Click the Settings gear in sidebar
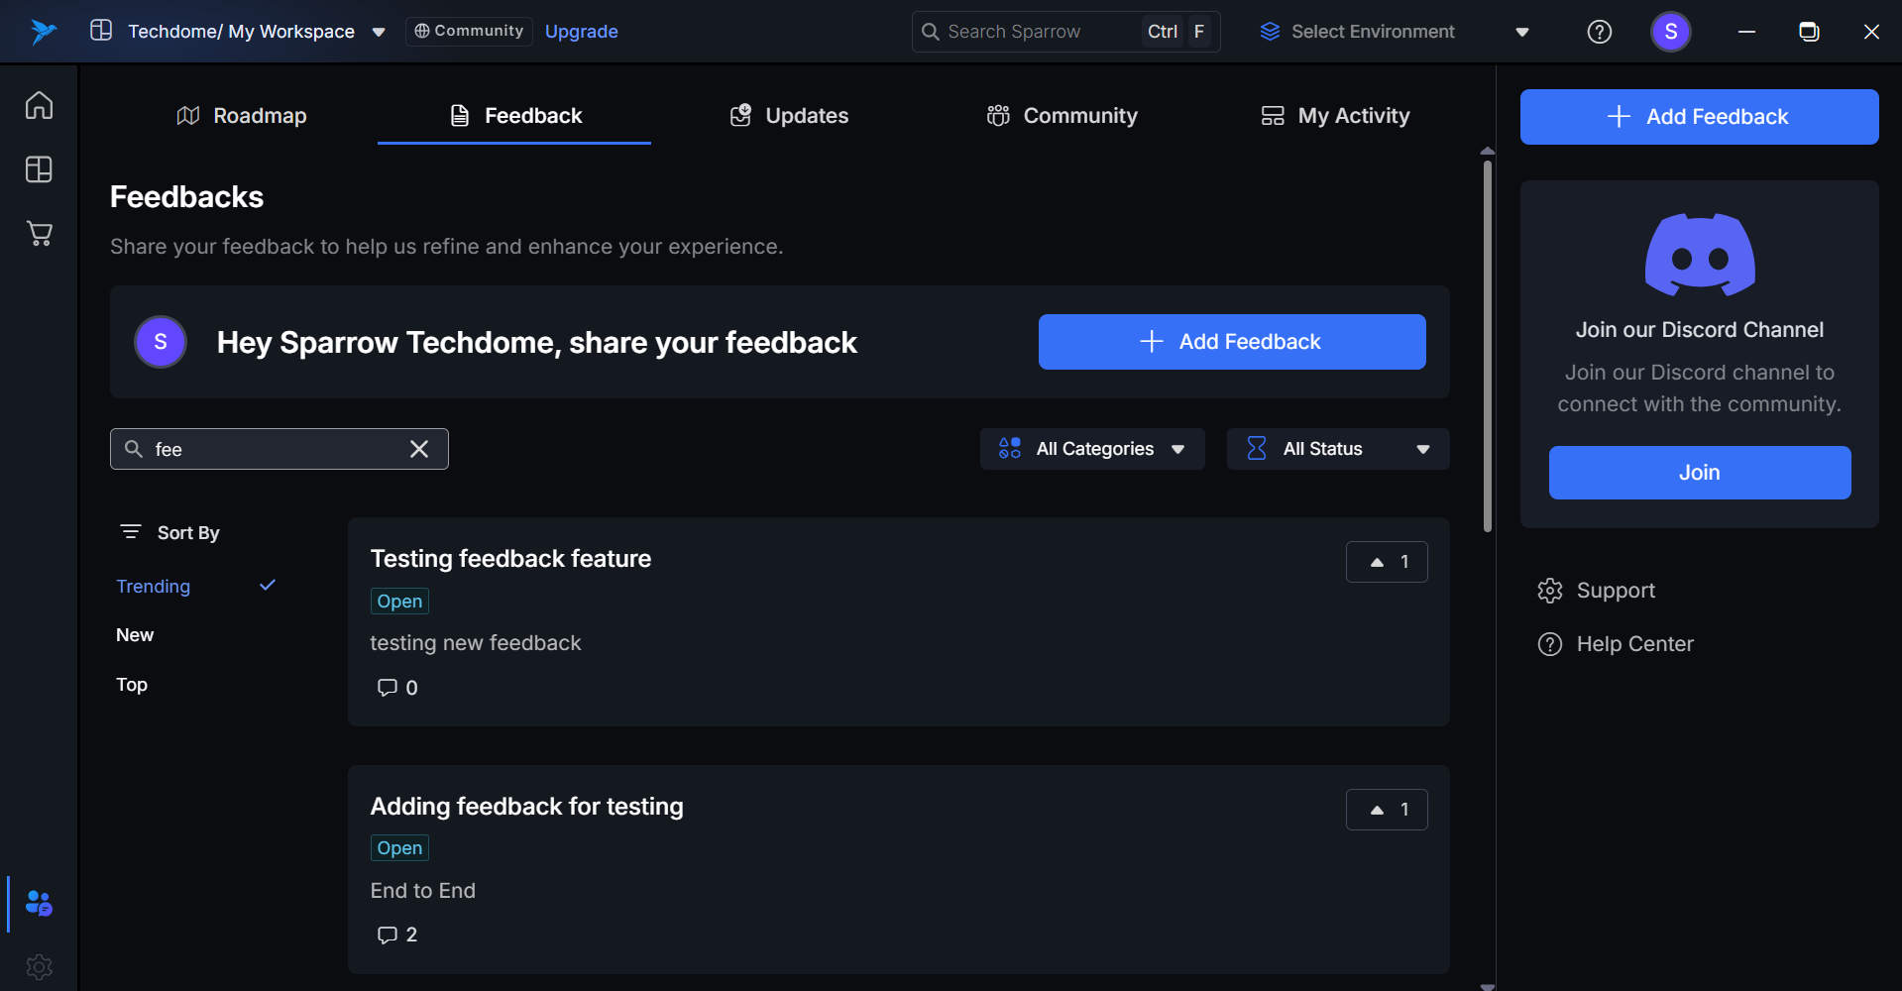This screenshot has width=1902, height=991. 39,966
